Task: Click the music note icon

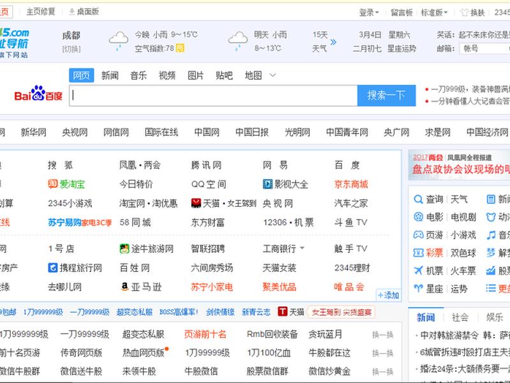Action: (x=491, y=235)
